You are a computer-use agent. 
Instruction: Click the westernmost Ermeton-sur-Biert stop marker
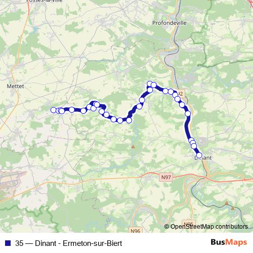(54, 110)
